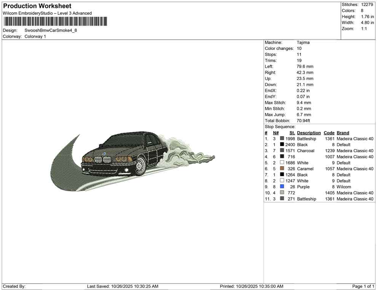Click code 1007 in stop row 4

(330, 157)
